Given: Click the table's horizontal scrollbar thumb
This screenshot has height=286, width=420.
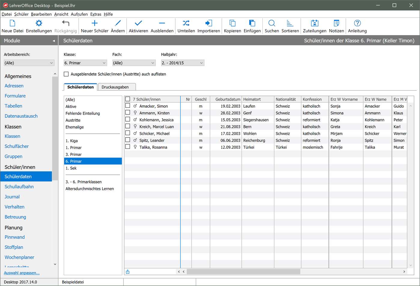Looking at the screenshot, I should pos(243,272).
